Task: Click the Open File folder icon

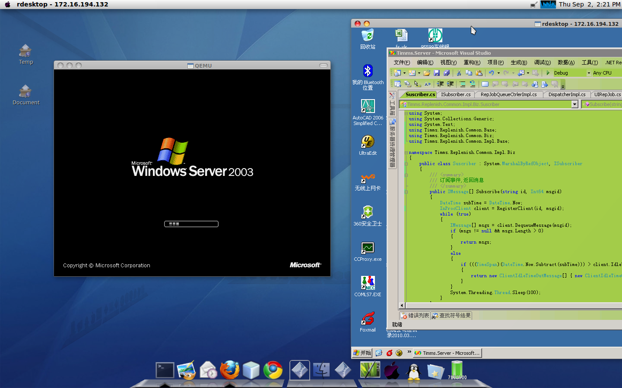Action: (427, 73)
